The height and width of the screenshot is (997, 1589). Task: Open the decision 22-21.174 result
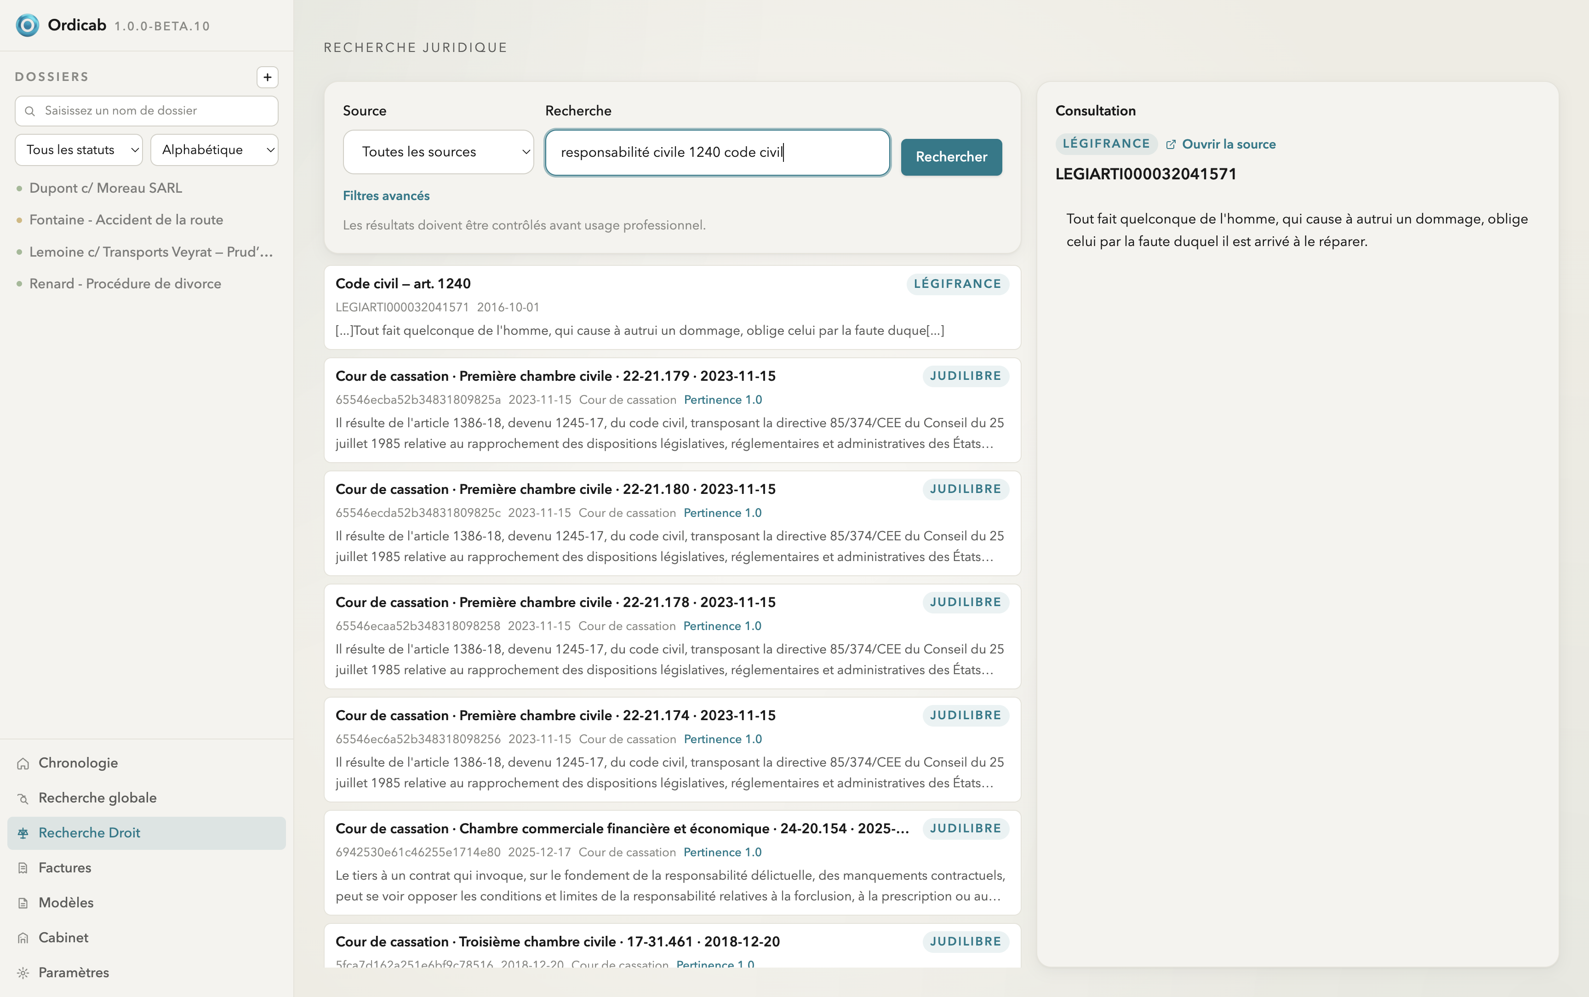[672, 750]
